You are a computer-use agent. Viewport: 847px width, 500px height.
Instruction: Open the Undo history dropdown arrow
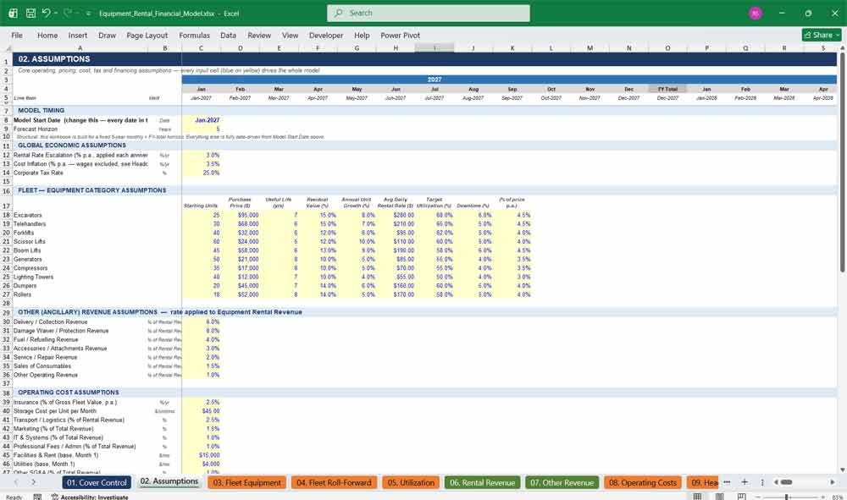click(x=55, y=13)
